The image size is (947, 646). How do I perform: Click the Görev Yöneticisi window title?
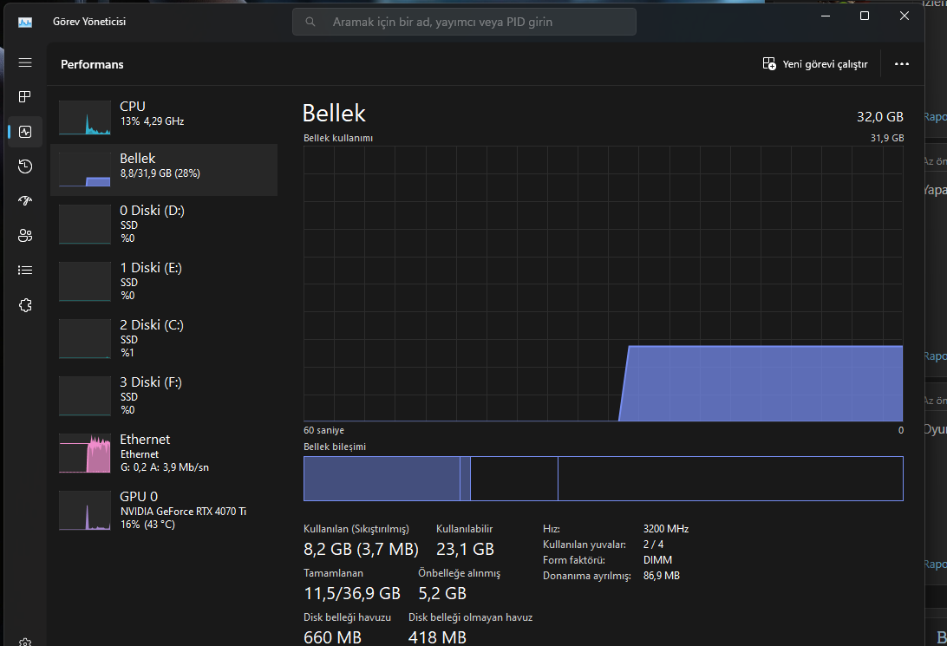pyautogui.click(x=89, y=22)
